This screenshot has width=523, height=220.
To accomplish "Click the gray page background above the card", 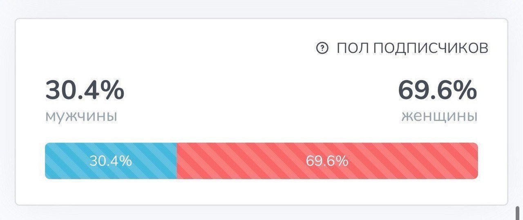I will point(261,8).
